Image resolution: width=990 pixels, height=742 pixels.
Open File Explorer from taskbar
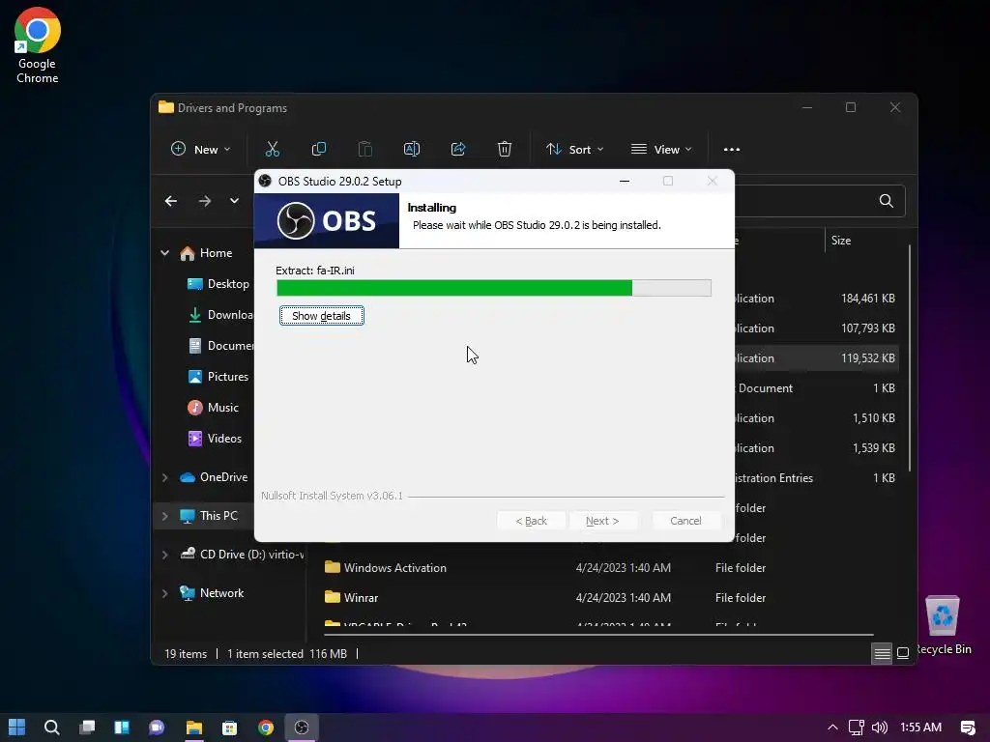193,728
